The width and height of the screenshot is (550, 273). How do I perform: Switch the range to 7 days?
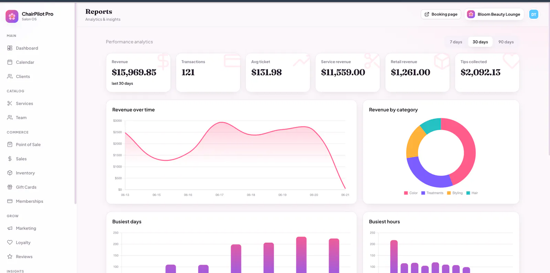click(x=456, y=42)
